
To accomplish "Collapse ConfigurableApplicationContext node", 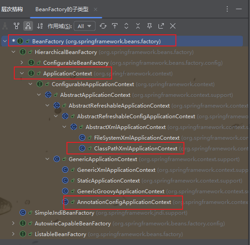I will 30,84.
